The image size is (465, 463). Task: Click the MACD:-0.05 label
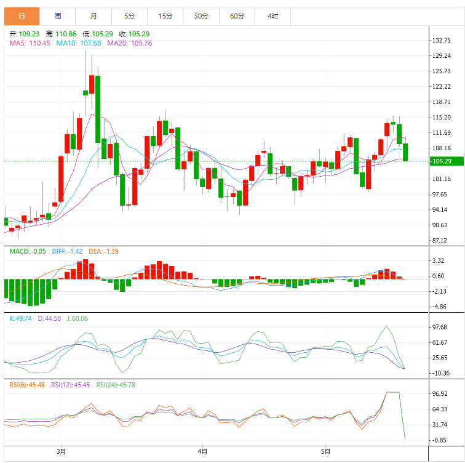[28, 251]
